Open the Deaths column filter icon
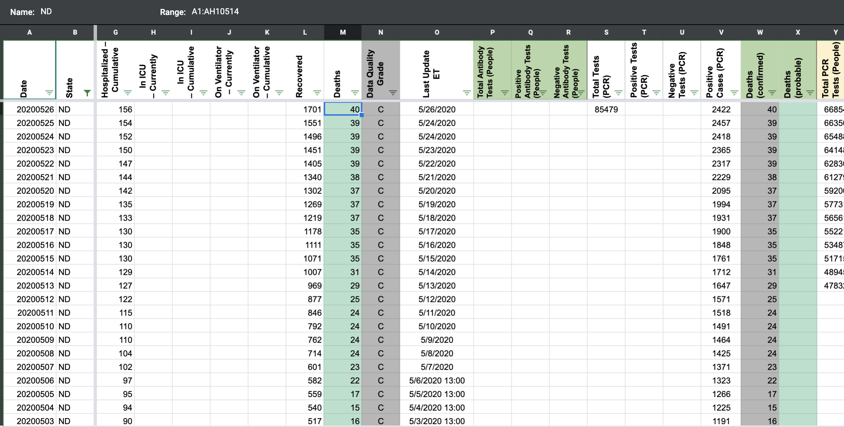The height and width of the screenshot is (427, 844). coord(355,93)
